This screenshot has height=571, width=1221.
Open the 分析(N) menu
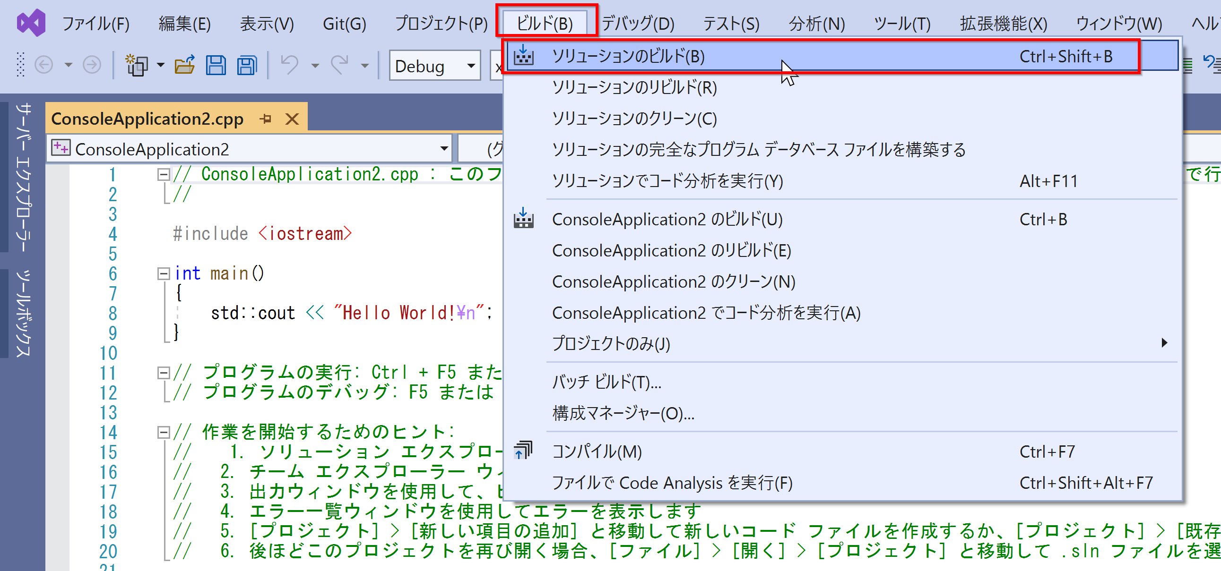point(817,23)
